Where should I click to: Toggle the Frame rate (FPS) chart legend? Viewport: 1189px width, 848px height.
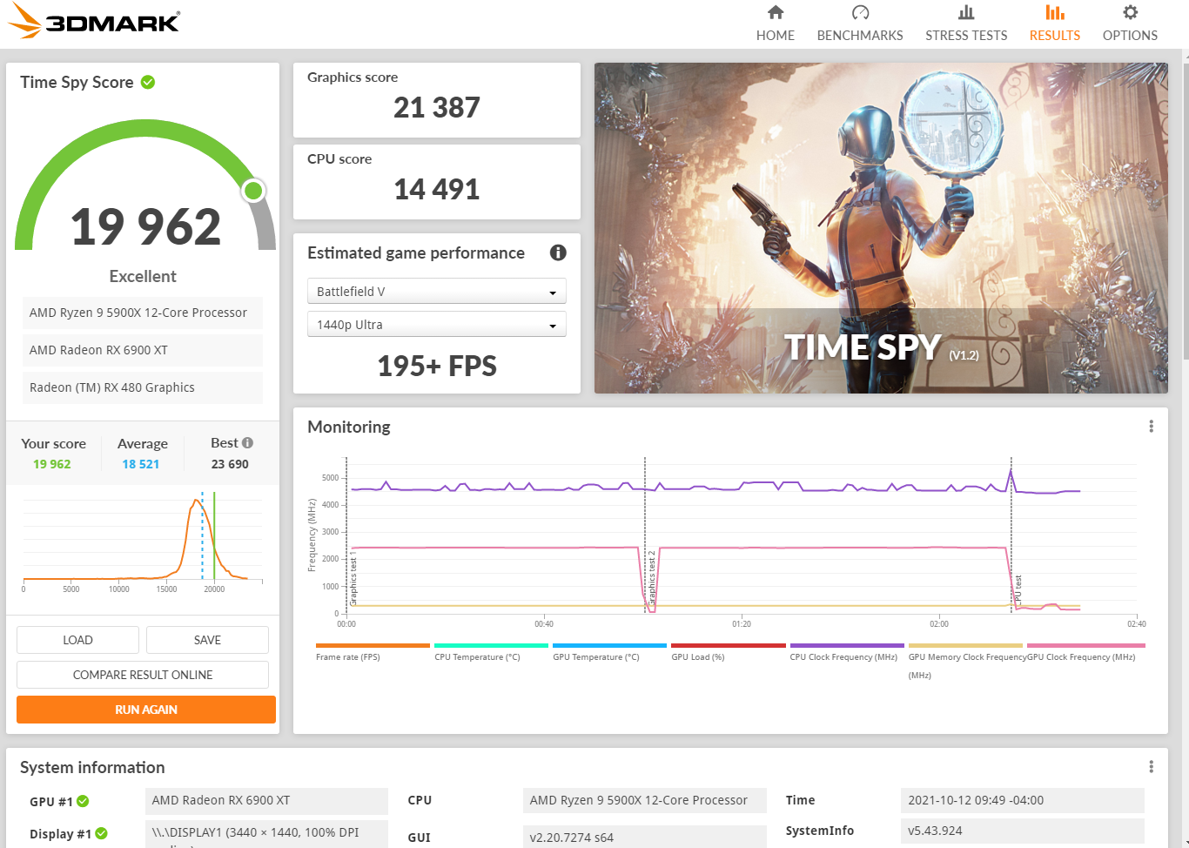(348, 656)
